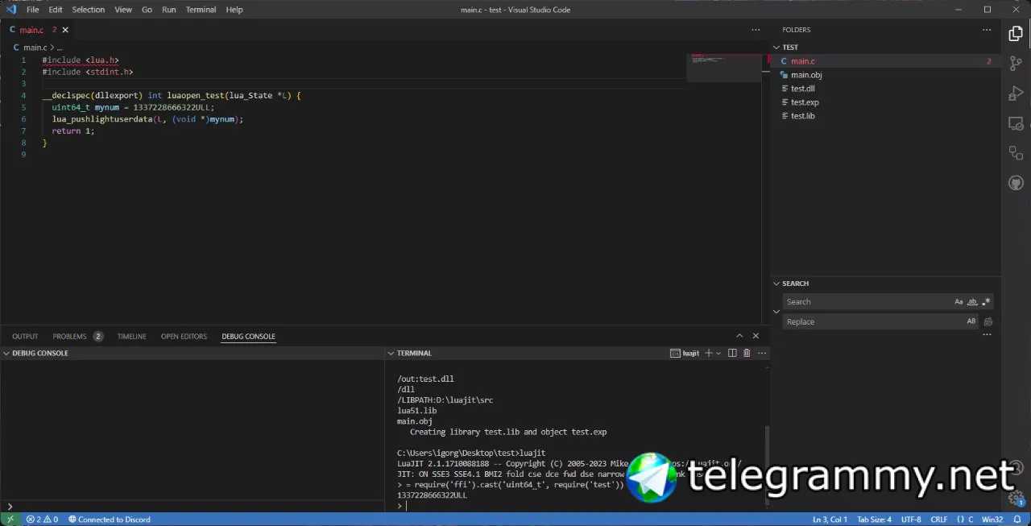Kill terminal with trash icon

click(x=747, y=353)
